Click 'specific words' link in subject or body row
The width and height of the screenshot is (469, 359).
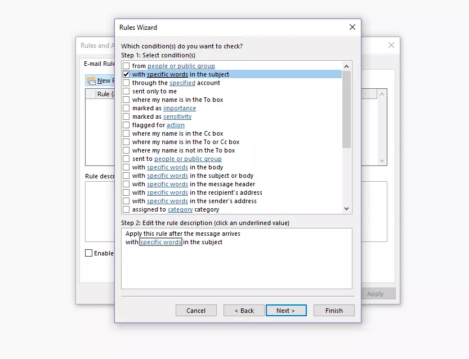[x=168, y=176]
